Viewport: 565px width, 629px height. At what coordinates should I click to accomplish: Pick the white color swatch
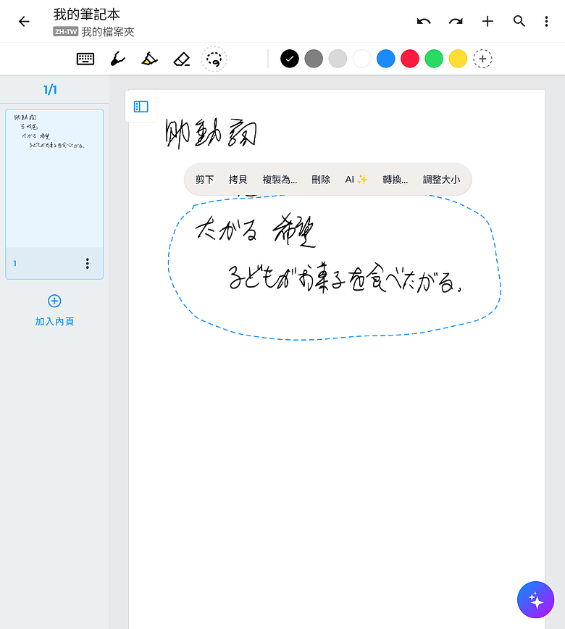[361, 59]
